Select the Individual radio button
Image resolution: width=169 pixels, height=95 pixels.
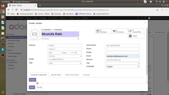[42, 30]
